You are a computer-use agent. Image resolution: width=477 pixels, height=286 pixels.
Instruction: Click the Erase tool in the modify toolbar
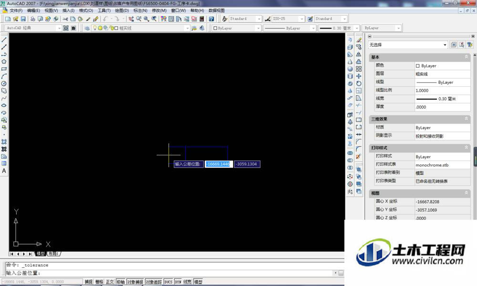tap(359, 40)
